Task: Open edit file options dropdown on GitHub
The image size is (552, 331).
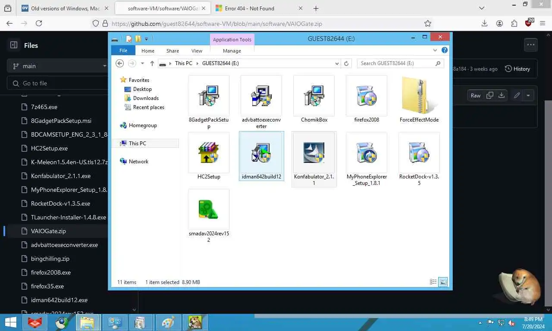Action: point(529,95)
